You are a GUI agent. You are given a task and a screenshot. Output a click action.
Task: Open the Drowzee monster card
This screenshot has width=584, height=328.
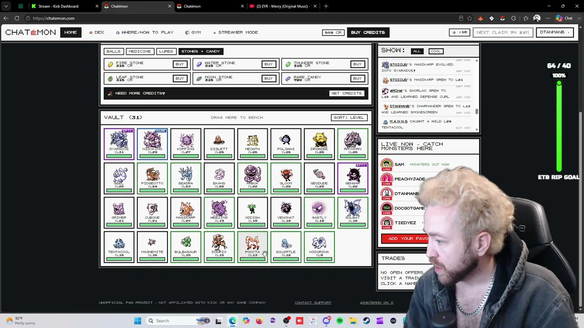[x=319, y=144]
